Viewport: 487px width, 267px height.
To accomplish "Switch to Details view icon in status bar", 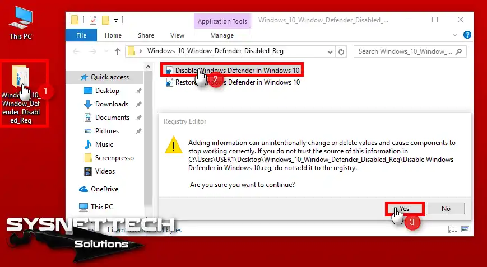I will 453,229.
